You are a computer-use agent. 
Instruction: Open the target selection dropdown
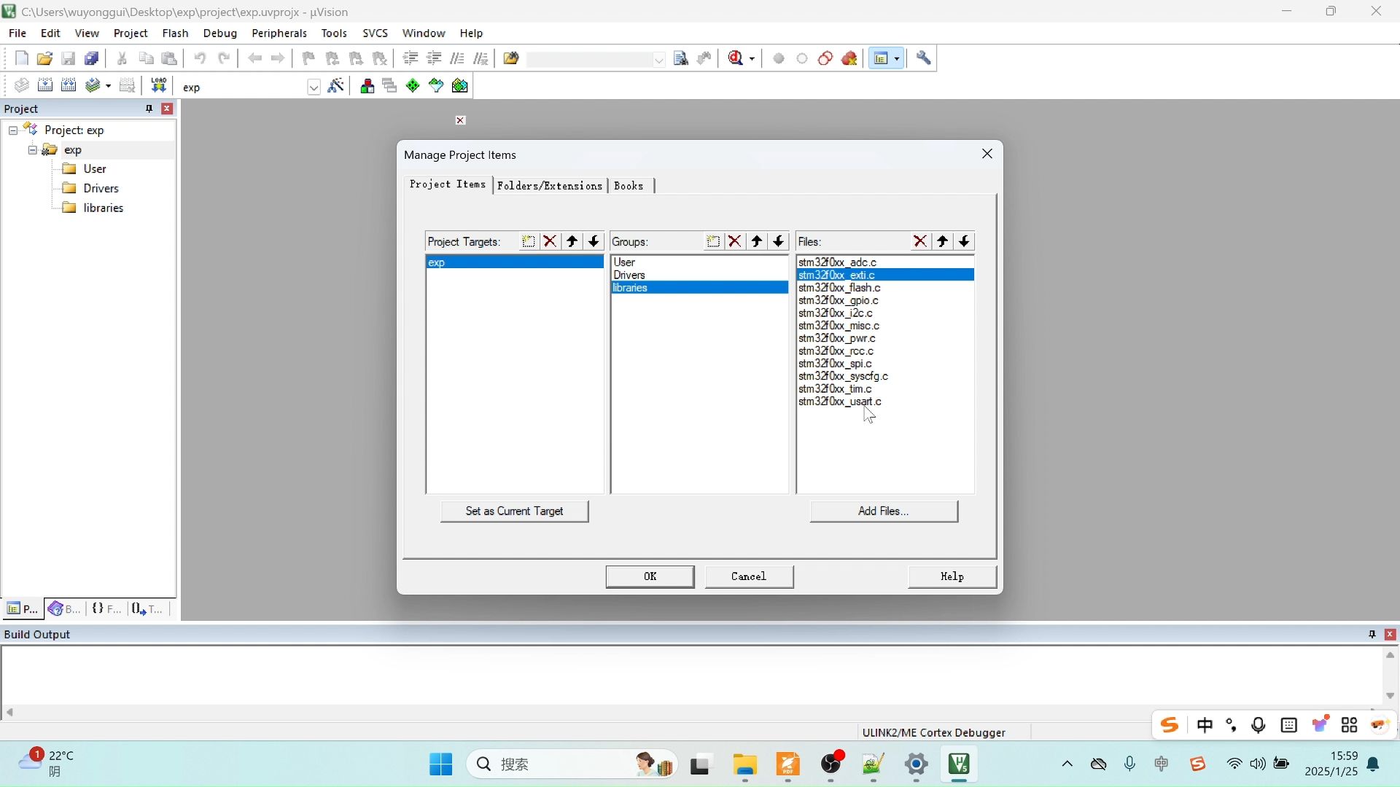pos(314,87)
